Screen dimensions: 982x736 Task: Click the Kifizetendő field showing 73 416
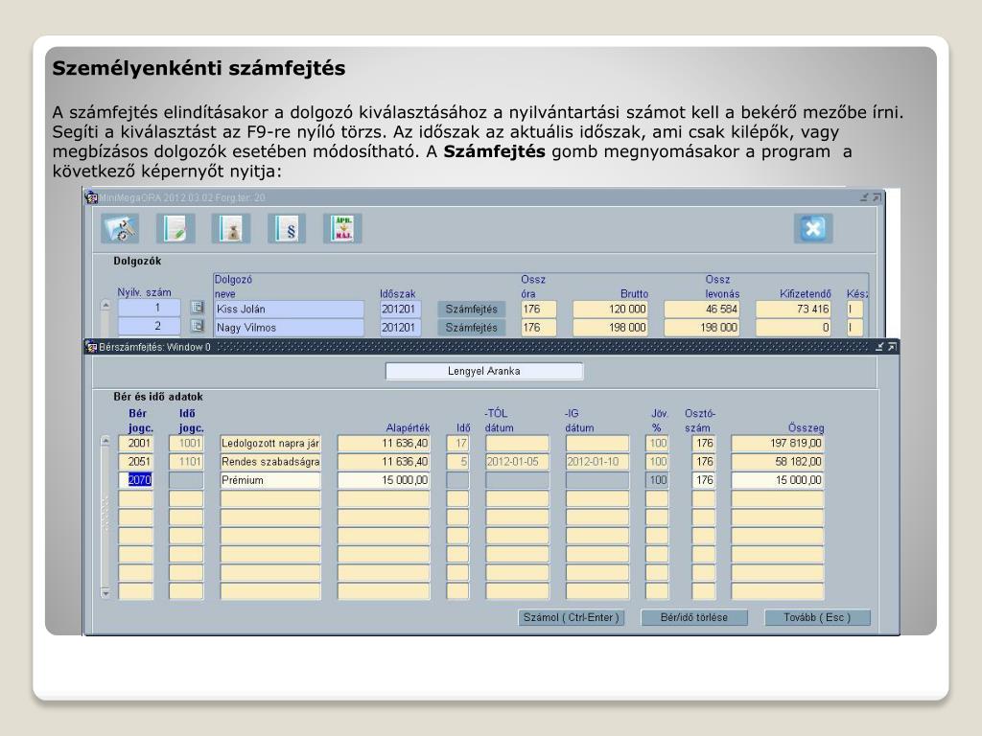click(x=793, y=310)
